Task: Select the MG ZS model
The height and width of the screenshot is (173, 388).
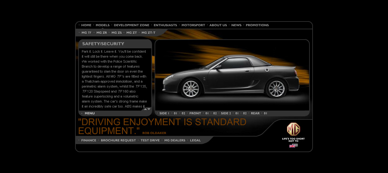Action: point(117,33)
